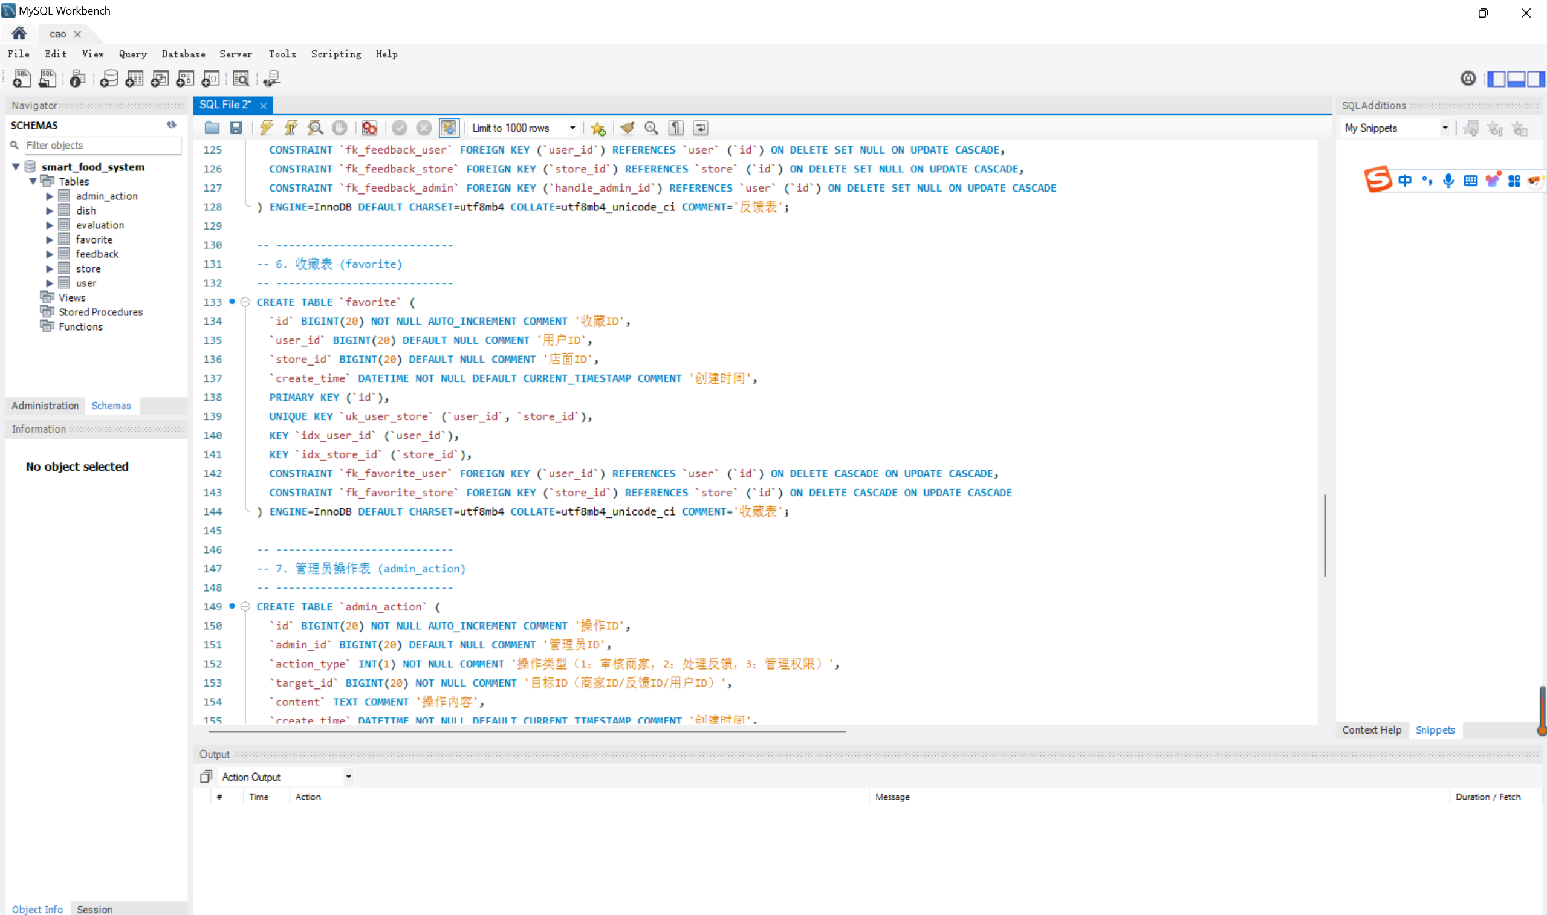The image size is (1547, 915).
Task: Open the Action Output dropdown
Action: tap(348, 777)
